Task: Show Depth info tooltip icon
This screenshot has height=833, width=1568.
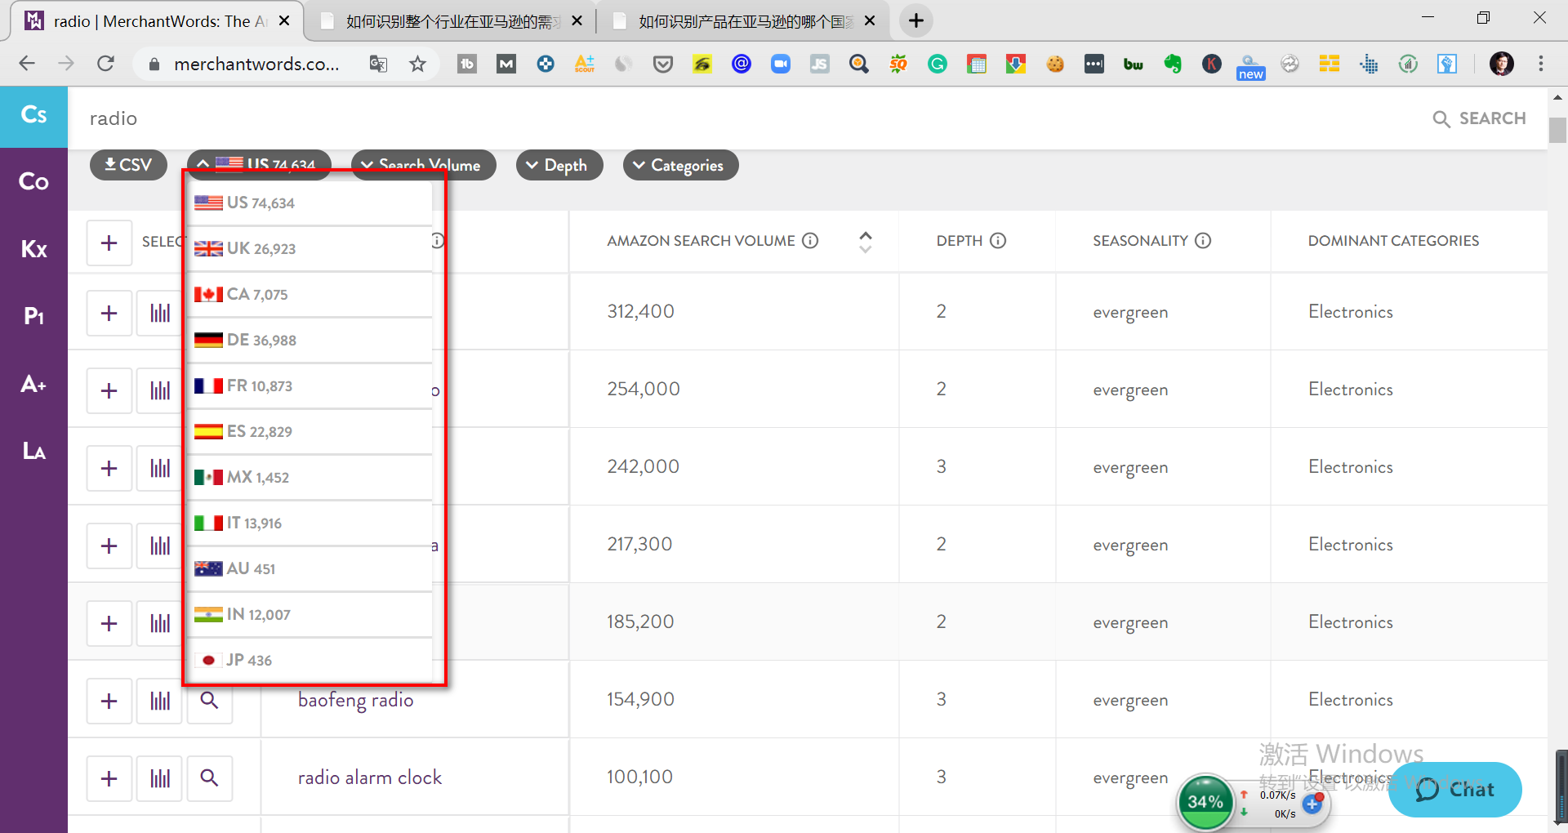Action: point(998,240)
